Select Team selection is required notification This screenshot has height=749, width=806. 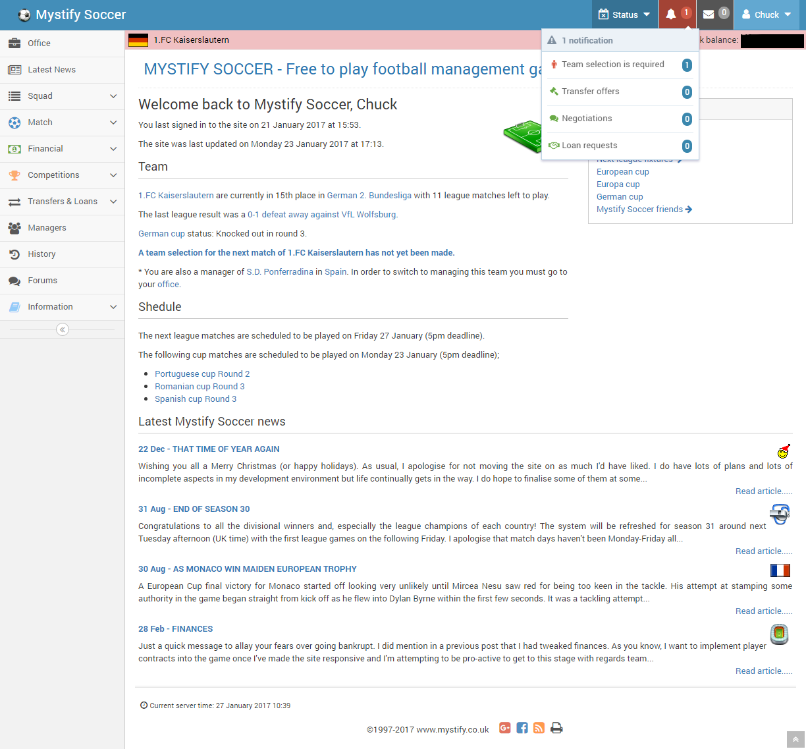click(612, 65)
